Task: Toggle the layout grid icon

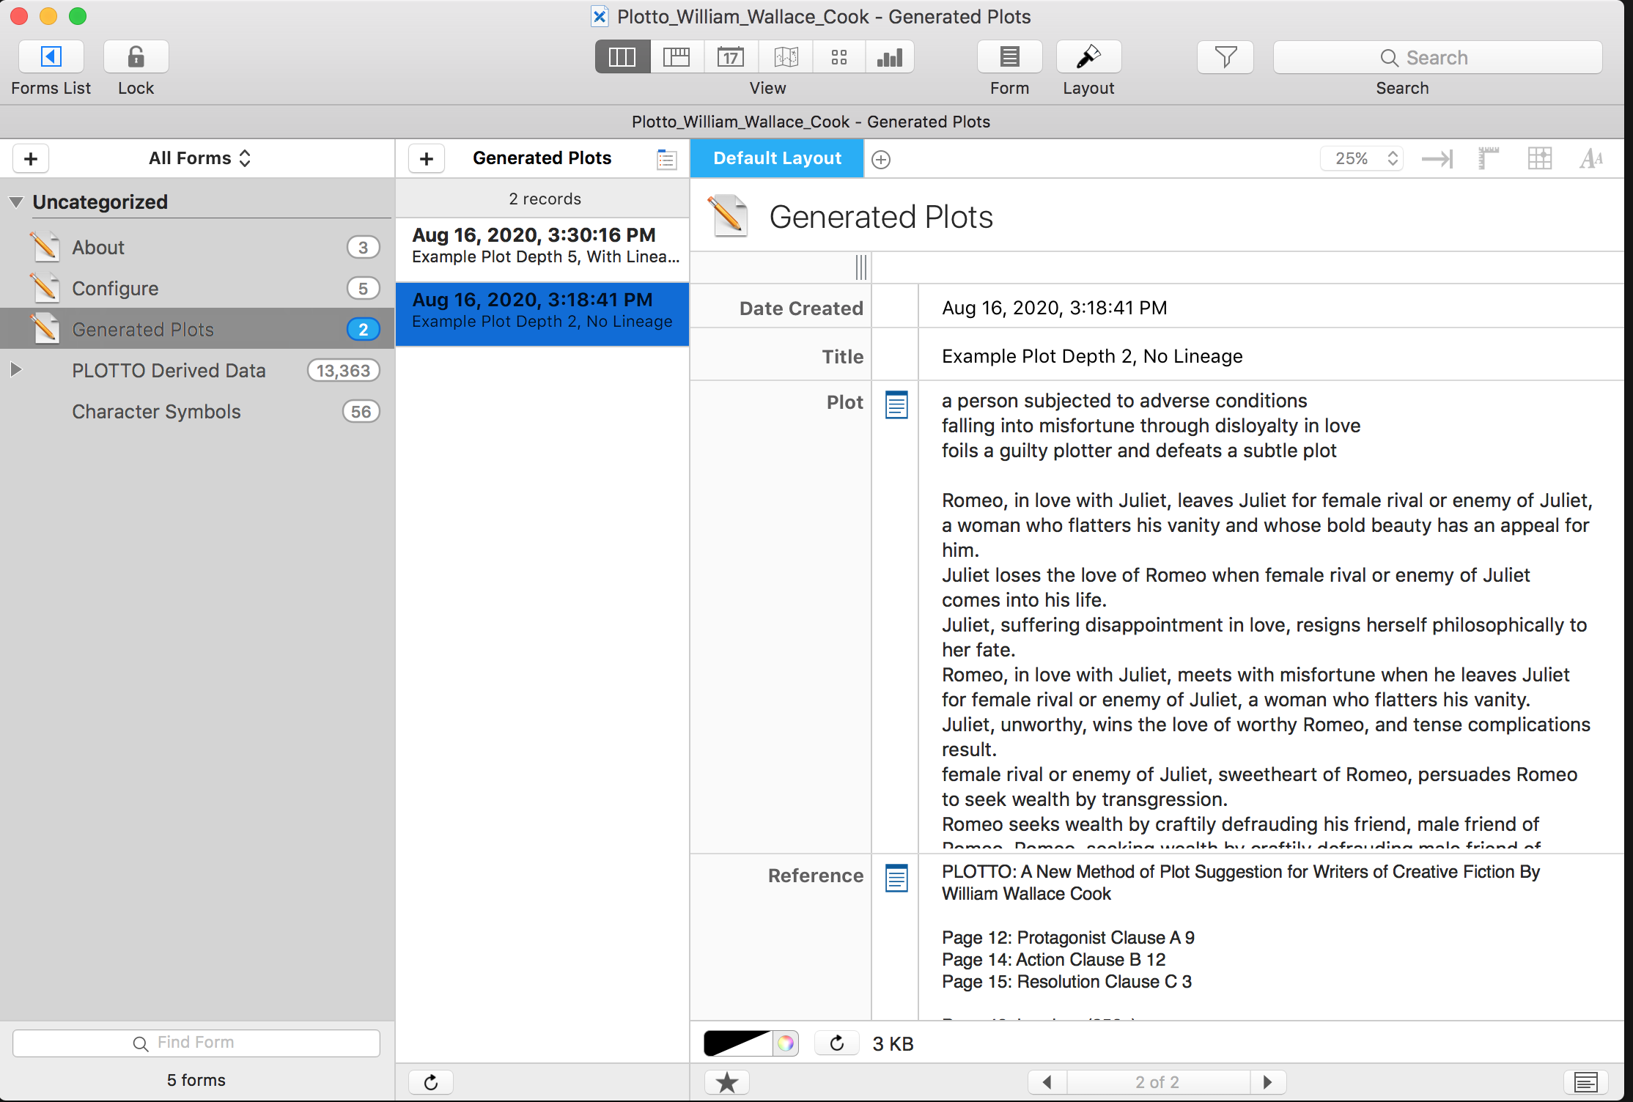Action: (x=1539, y=158)
